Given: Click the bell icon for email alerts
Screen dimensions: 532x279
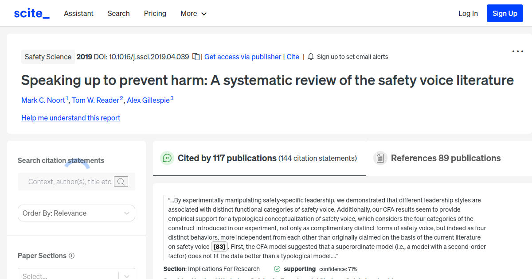Looking at the screenshot, I should (311, 57).
